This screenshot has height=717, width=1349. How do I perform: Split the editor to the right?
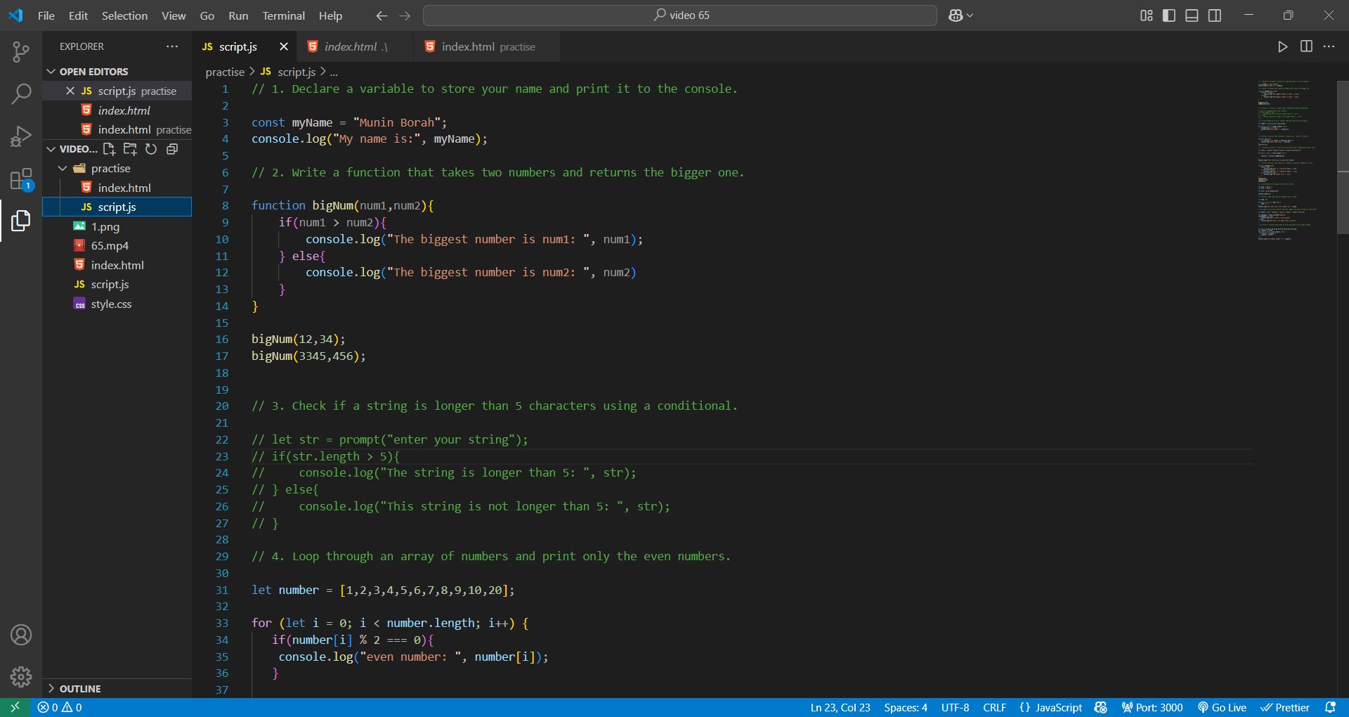(1306, 46)
